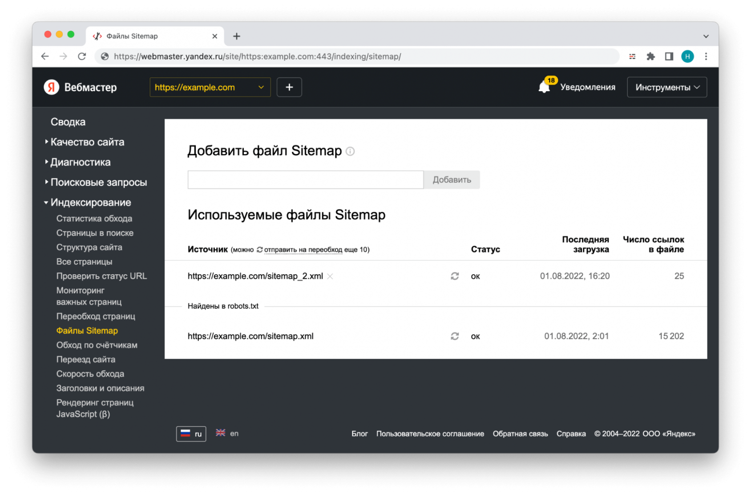
Task: Click the Статус column header
Action: 485,249
